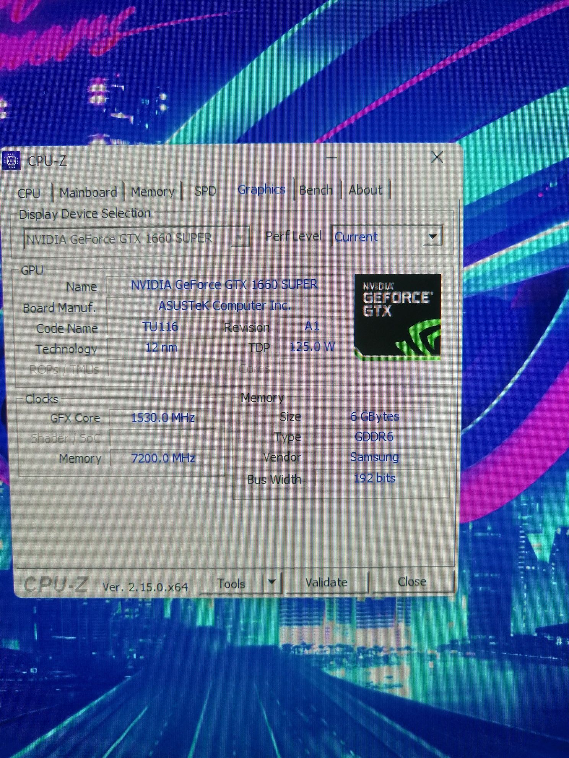Click the CPU-Z title bar text
The image size is (569, 758).
pos(47,161)
